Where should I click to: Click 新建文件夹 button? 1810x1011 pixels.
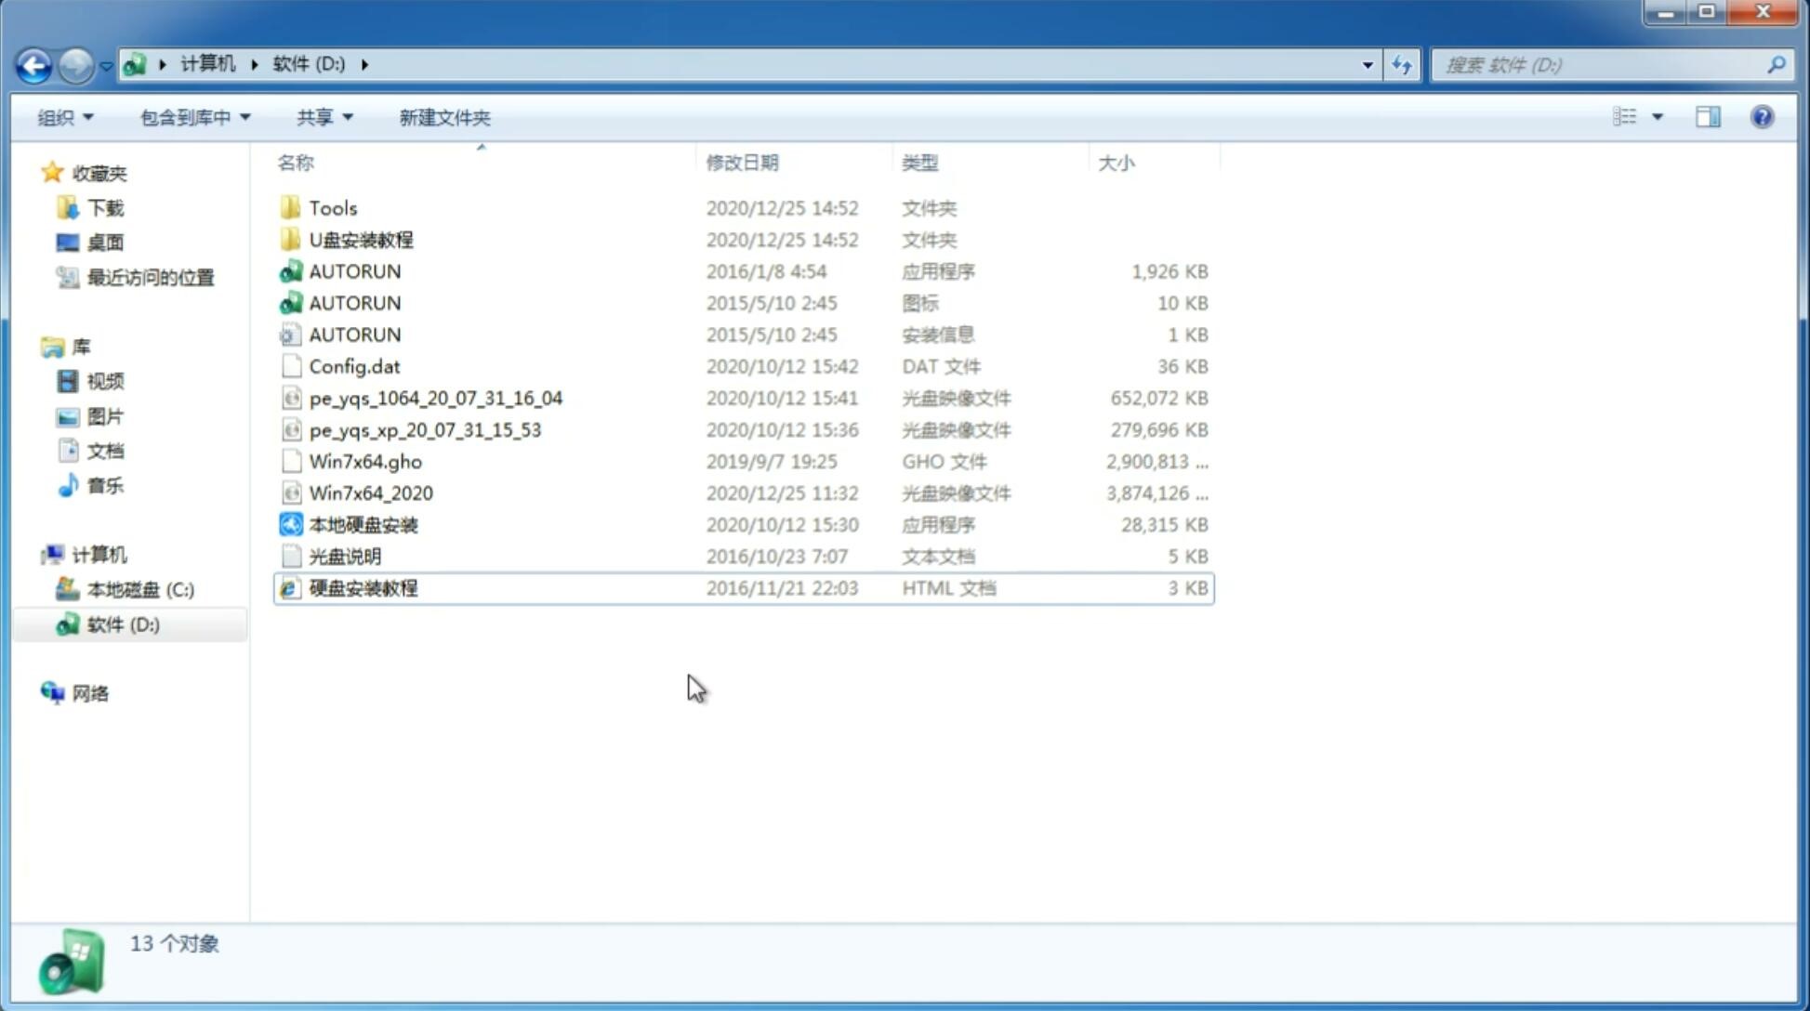click(443, 115)
